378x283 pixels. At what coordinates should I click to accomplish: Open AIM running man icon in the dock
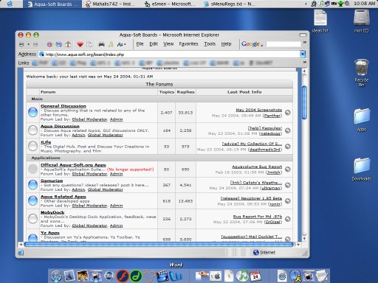point(295,276)
